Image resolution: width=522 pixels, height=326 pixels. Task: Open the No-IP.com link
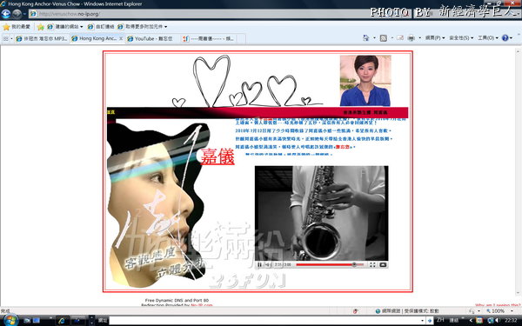(202, 305)
